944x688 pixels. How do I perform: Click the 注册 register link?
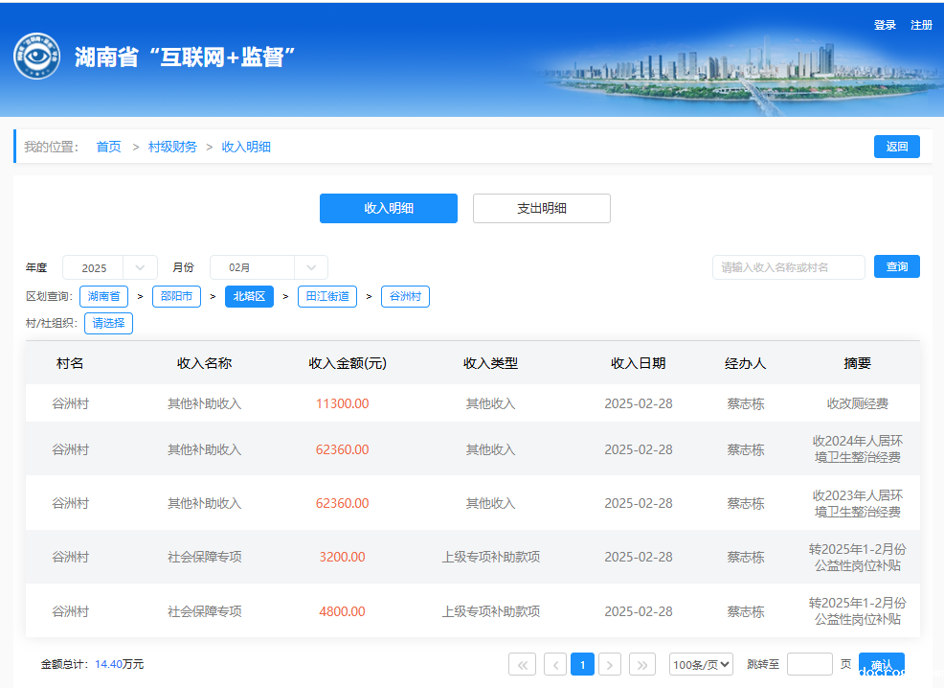(x=921, y=25)
